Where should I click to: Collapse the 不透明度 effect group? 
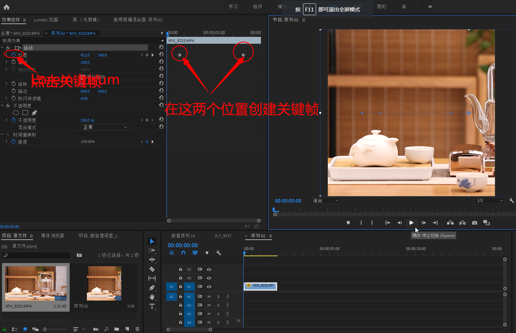(x=2, y=105)
